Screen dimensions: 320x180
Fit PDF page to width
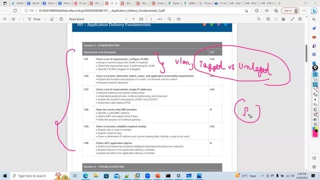141,19
